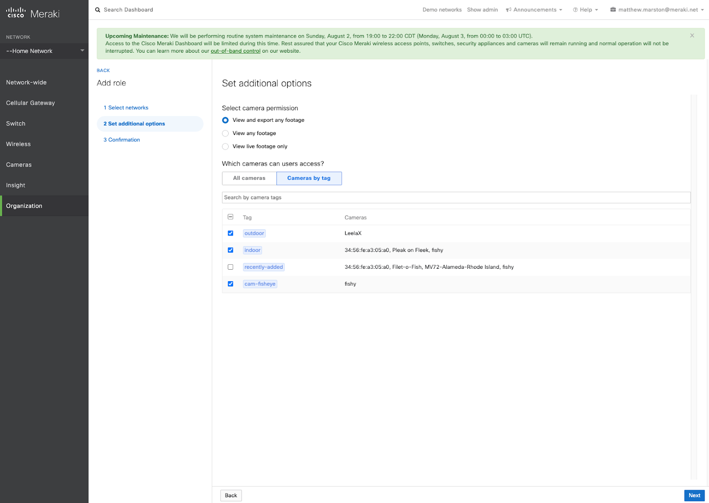Click the Cisco Meraki logo
This screenshot has width=709, height=503.
point(33,13)
